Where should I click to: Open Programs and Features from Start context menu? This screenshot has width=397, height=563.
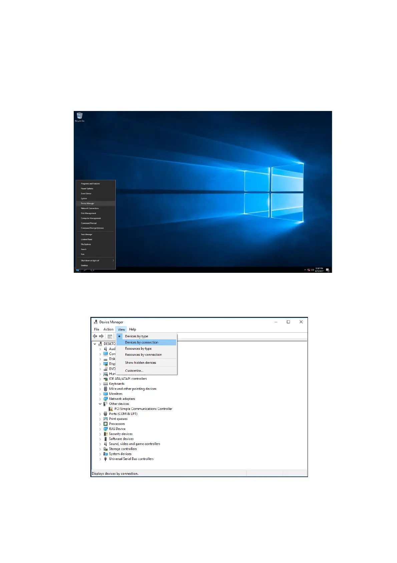[x=96, y=184]
